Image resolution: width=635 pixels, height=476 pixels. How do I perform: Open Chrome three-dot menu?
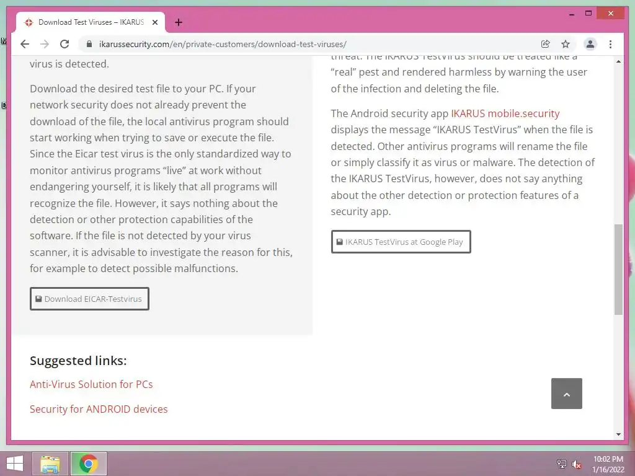(x=610, y=44)
